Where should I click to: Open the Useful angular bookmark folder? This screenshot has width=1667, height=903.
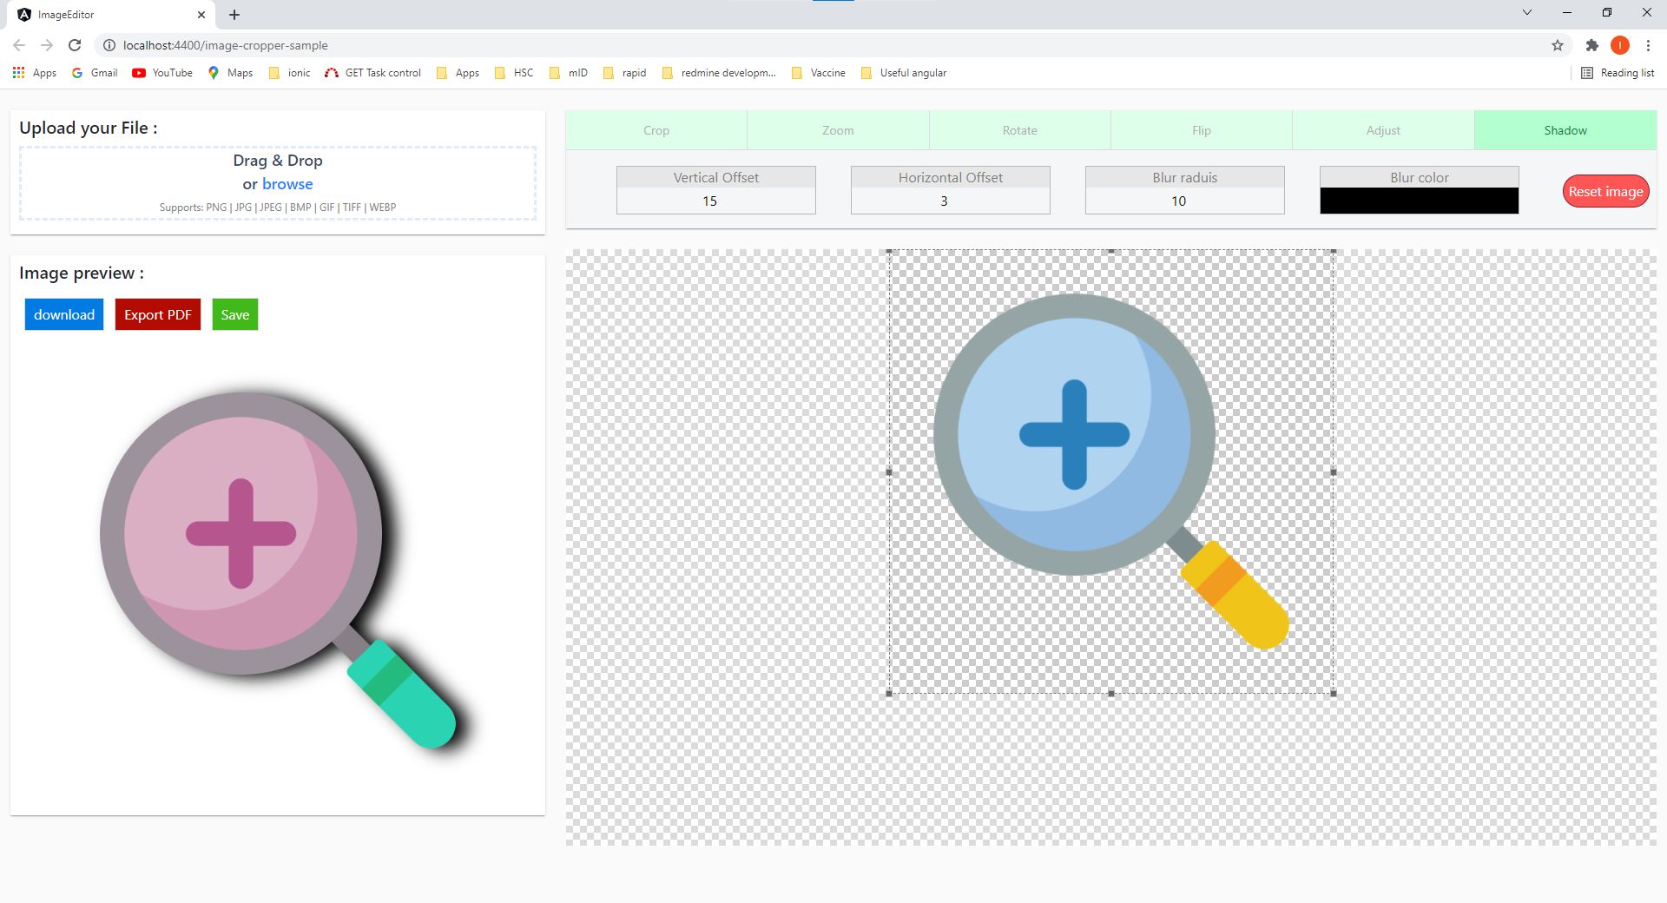(x=904, y=73)
